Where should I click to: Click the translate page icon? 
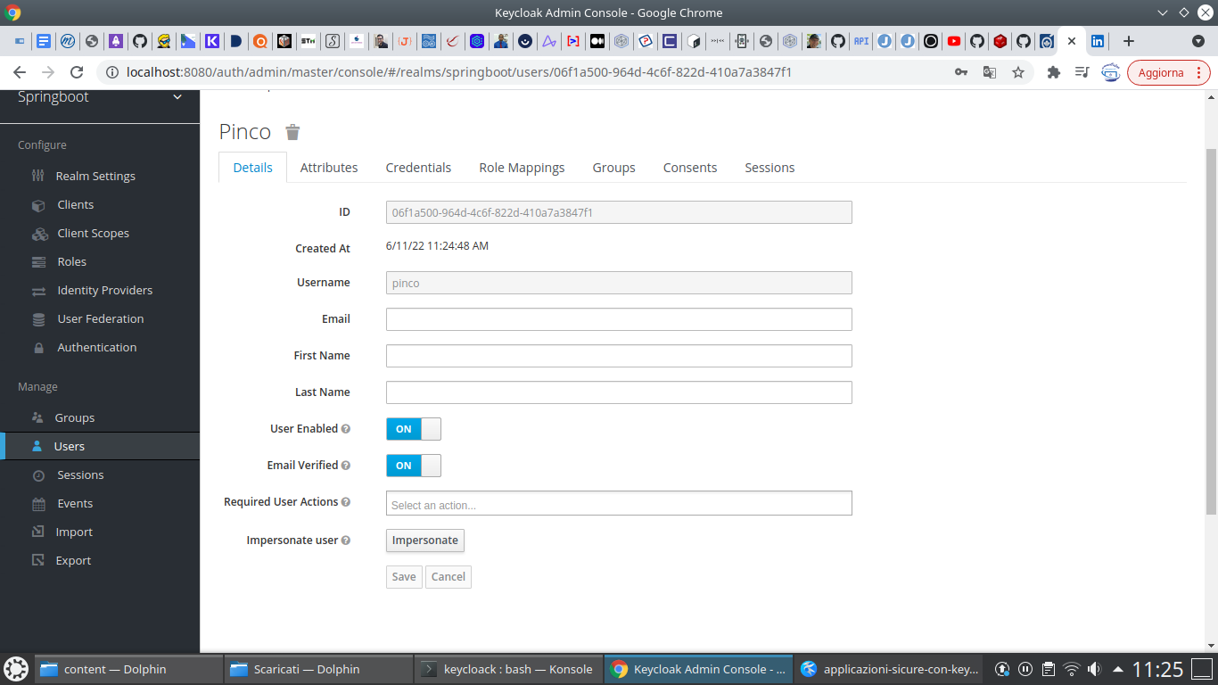[x=990, y=73]
